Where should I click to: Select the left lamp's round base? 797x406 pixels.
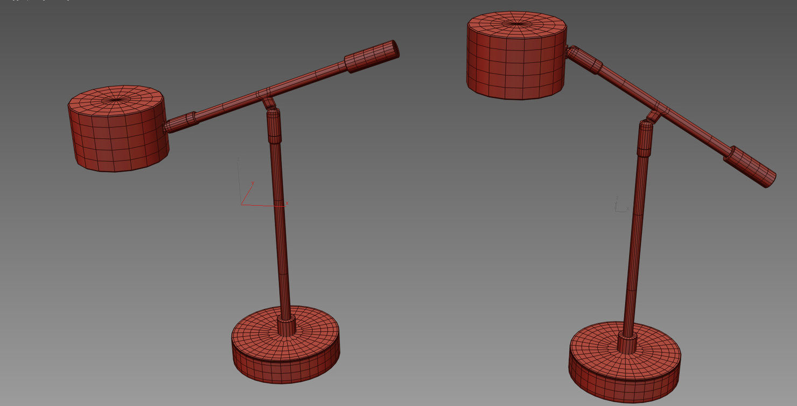285,345
